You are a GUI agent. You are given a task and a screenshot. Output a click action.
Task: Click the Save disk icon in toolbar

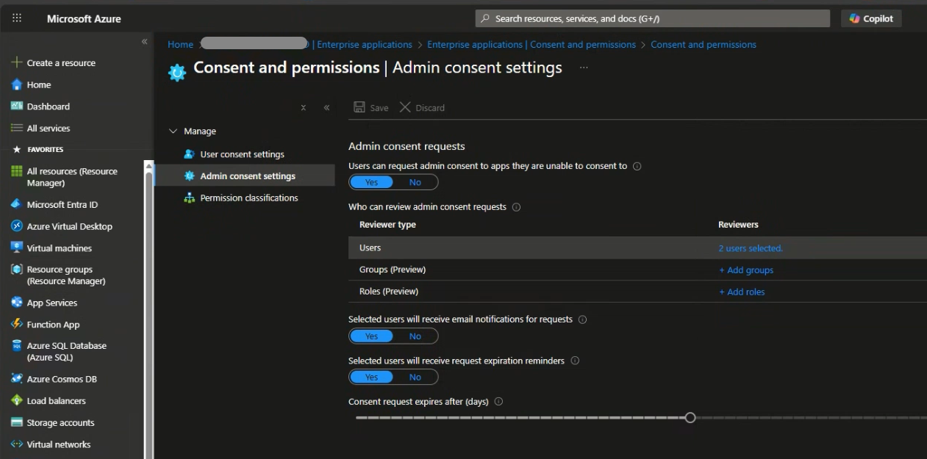click(x=359, y=107)
